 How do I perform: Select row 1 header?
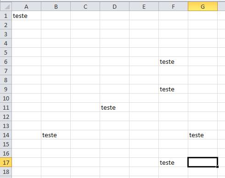tap(6, 16)
